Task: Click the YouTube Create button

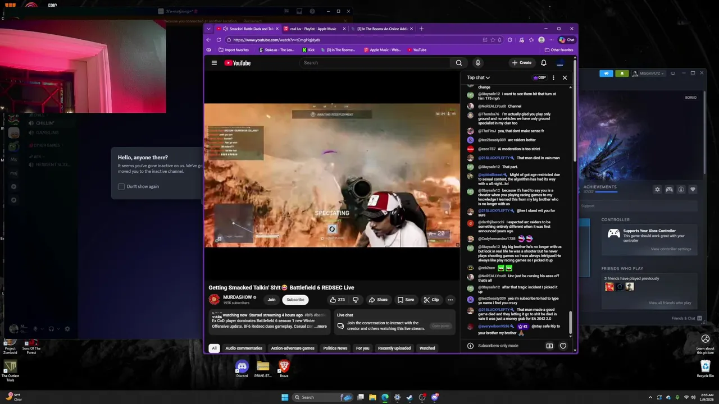Action: click(521, 63)
